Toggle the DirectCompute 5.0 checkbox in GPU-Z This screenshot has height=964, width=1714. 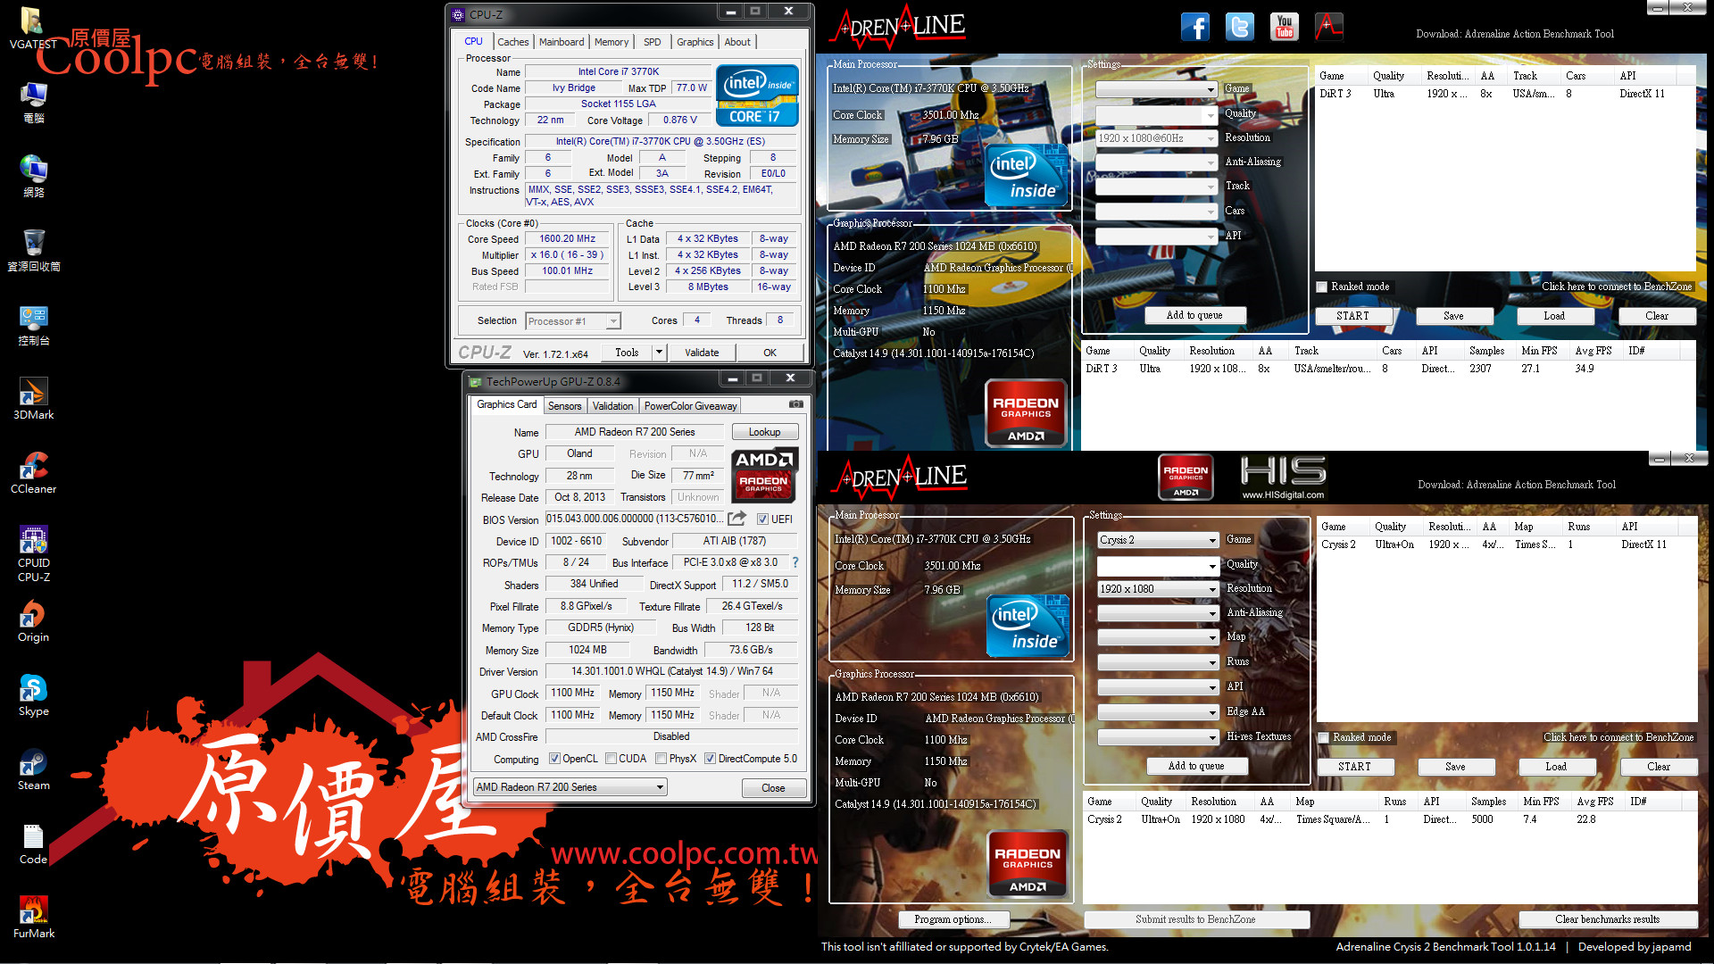click(710, 759)
